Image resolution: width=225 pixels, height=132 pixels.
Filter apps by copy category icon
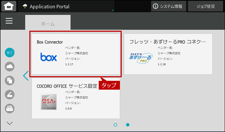[10, 80]
